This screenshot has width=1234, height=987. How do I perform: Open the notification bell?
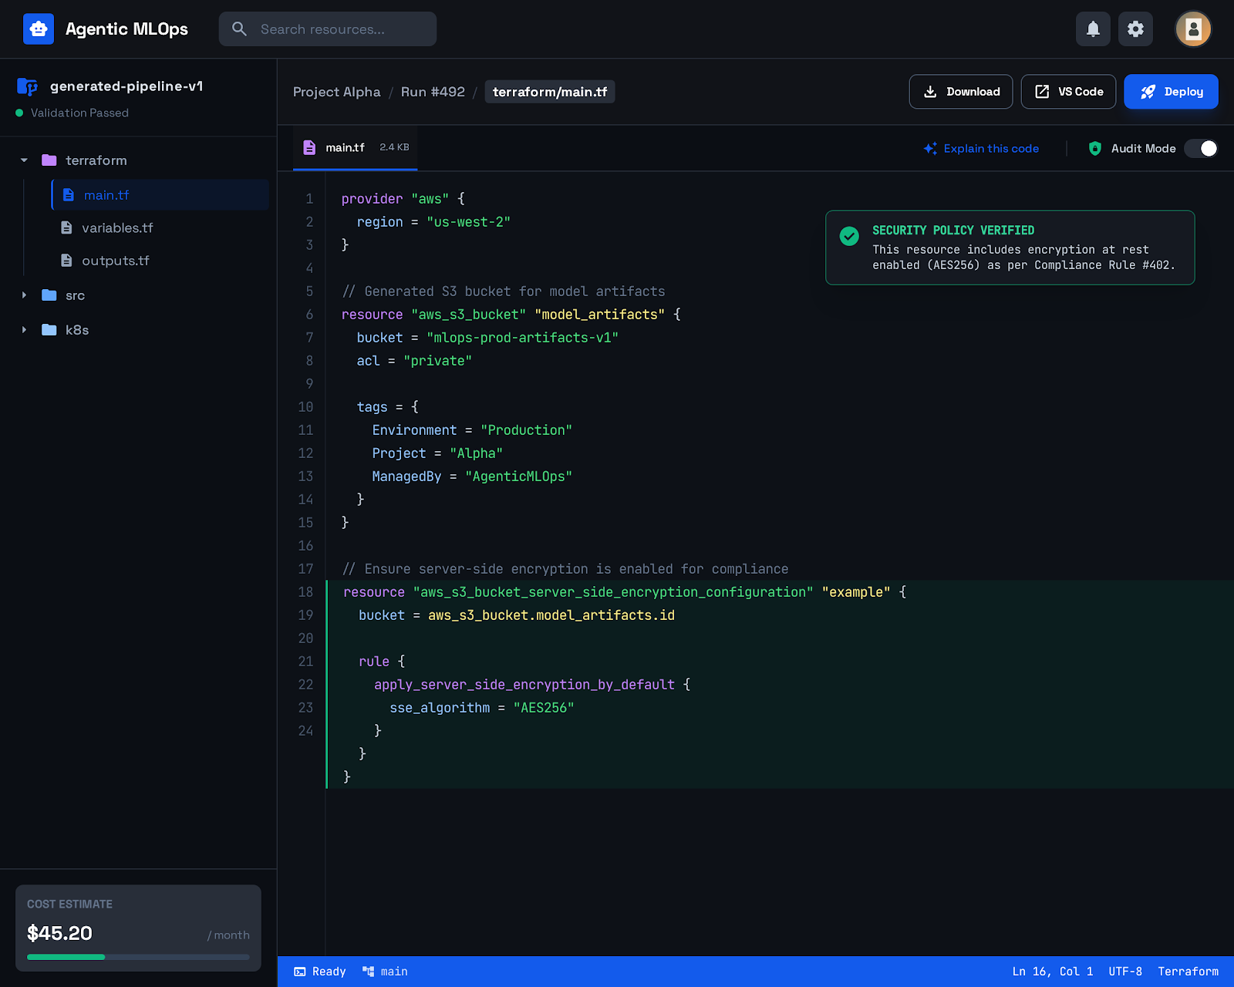(x=1093, y=29)
